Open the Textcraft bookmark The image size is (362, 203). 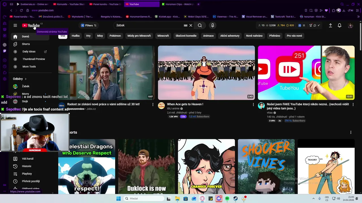(283, 17)
